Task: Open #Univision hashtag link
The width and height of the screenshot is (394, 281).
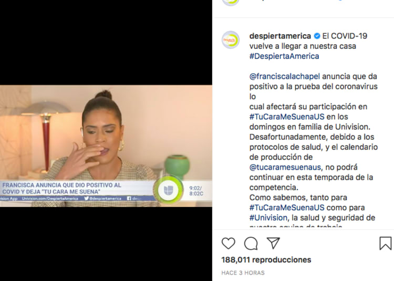Action: tap(268, 218)
